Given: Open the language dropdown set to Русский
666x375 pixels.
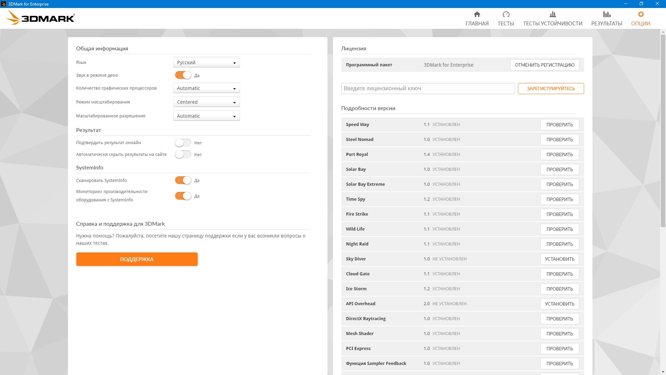Looking at the screenshot, I should coord(206,62).
